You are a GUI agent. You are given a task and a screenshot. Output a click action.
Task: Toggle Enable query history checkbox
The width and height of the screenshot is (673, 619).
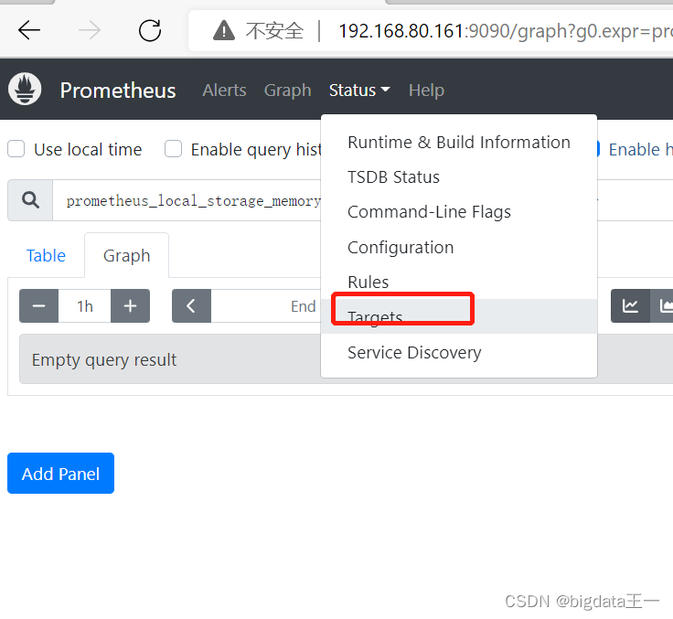174,149
